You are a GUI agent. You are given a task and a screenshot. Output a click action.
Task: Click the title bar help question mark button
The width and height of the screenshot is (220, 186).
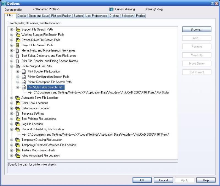[212, 4]
